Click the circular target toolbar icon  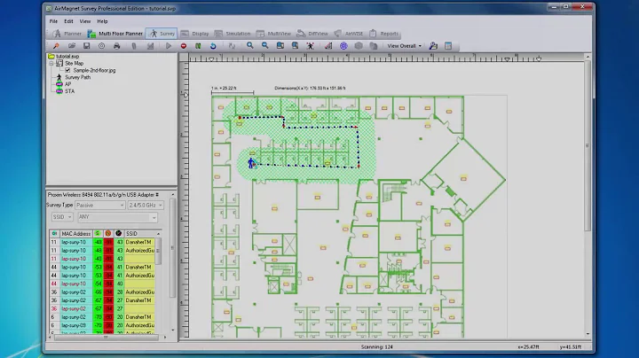click(x=101, y=46)
